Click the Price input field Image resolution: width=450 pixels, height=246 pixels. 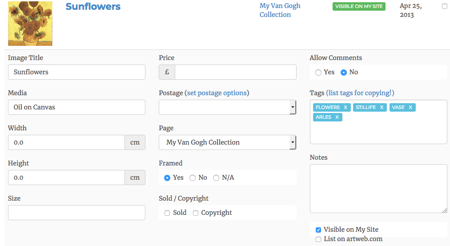235,72
